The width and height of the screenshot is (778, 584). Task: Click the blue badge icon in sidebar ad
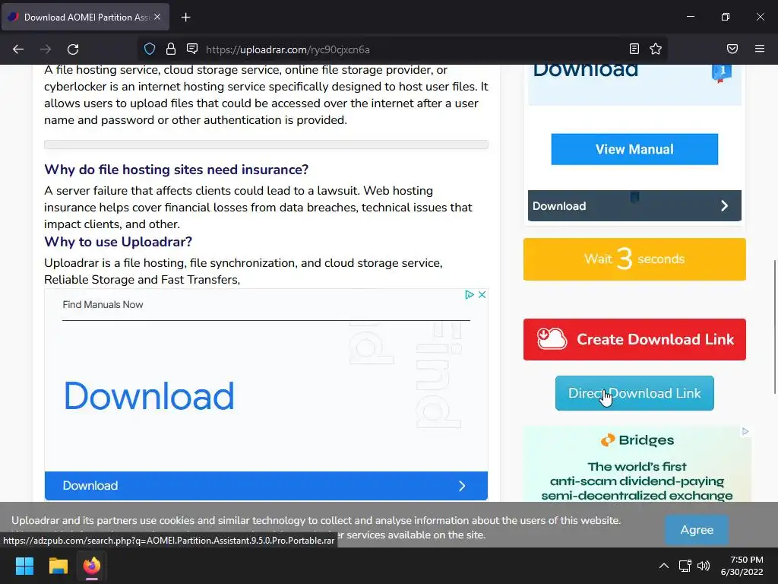click(722, 72)
